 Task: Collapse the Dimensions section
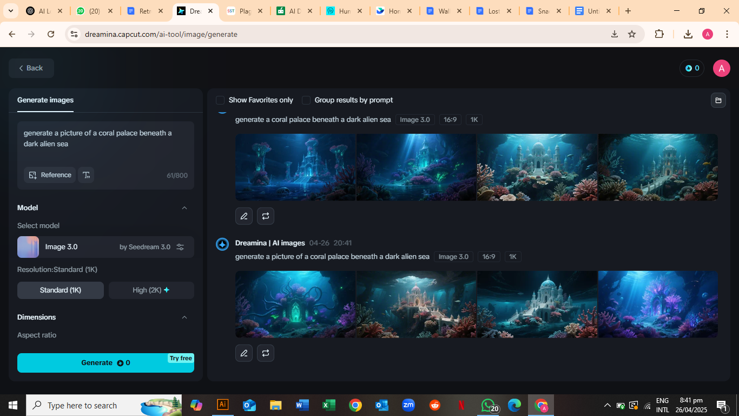(x=184, y=317)
